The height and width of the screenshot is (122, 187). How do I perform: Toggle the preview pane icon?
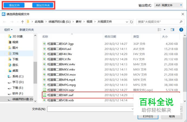tap(172, 30)
